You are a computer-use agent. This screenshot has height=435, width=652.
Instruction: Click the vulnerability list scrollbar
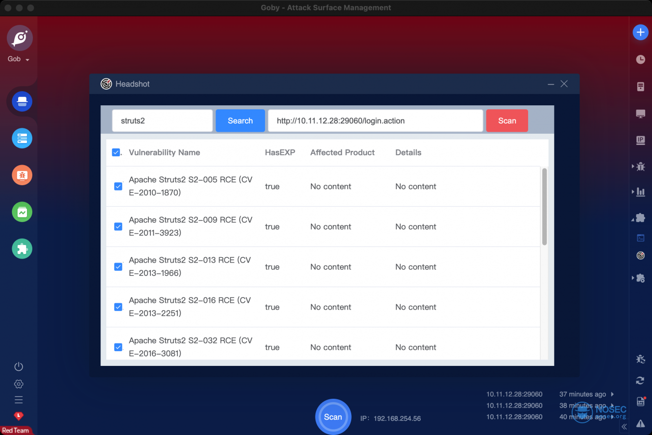coord(544,206)
